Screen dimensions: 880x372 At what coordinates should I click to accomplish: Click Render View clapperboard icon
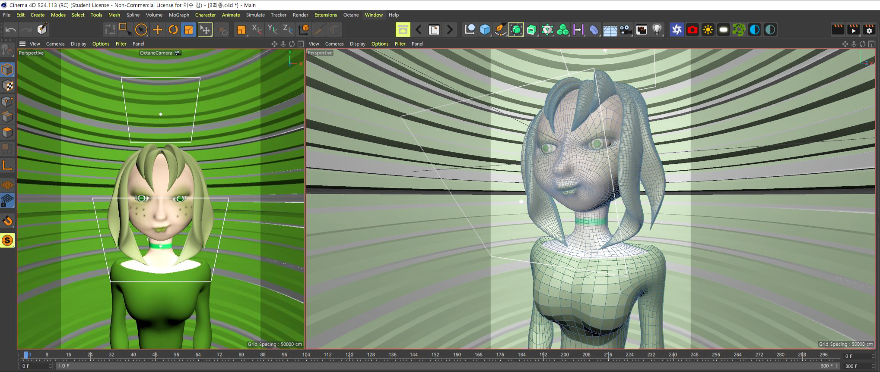(838, 29)
